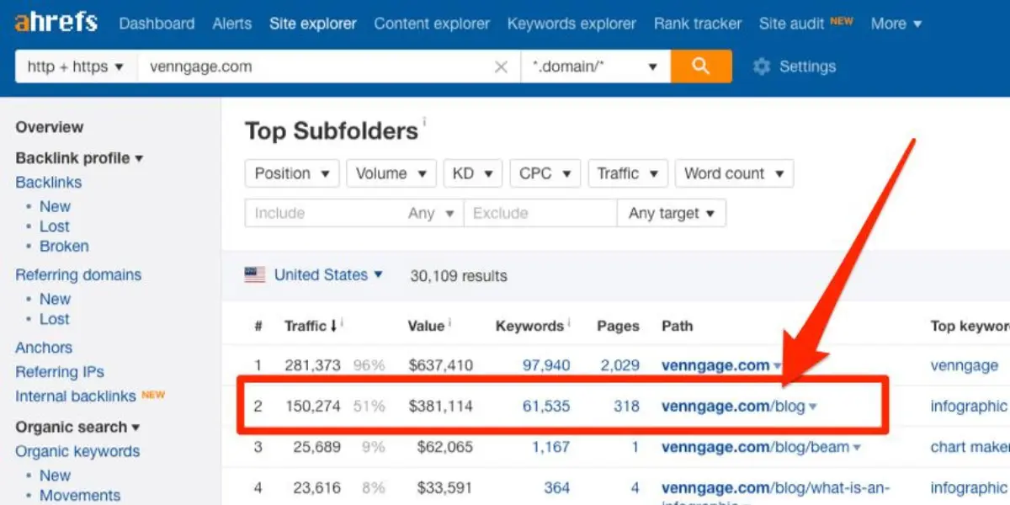Open the Organic keywords sidebar link

(x=77, y=451)
